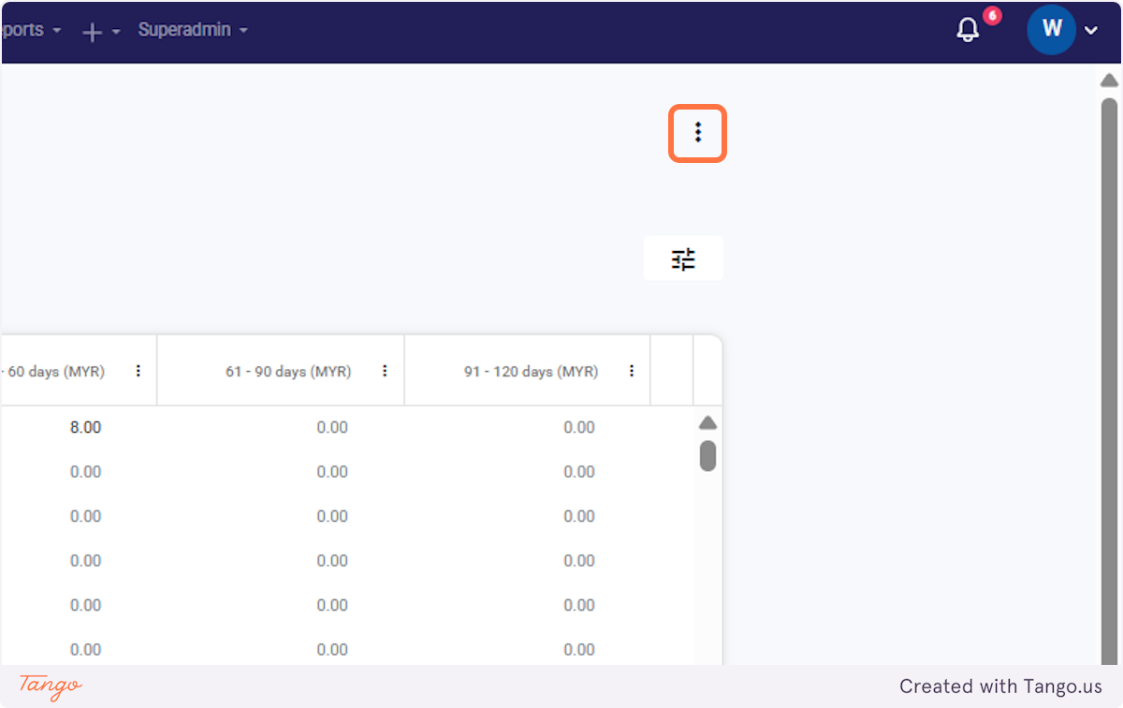The width and height of the screenshot is (1123, 708).
Task: Expand the chevron beside the user avatar
Action: point(1091,30)
